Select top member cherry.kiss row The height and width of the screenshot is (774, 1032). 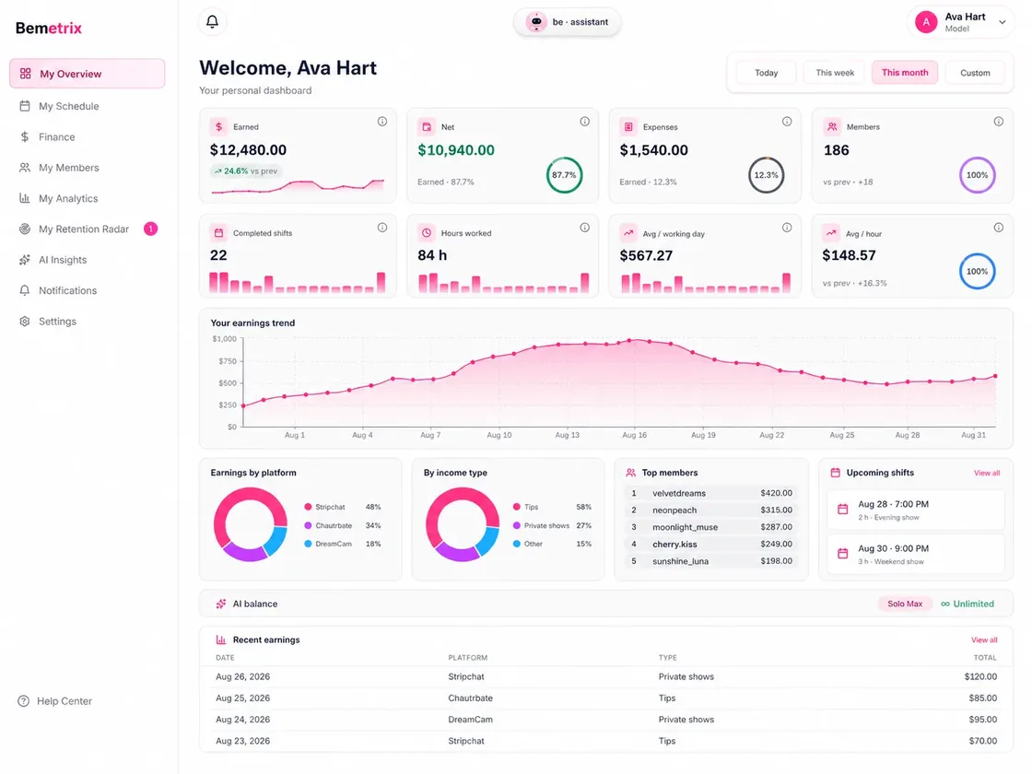pos(710,545)
